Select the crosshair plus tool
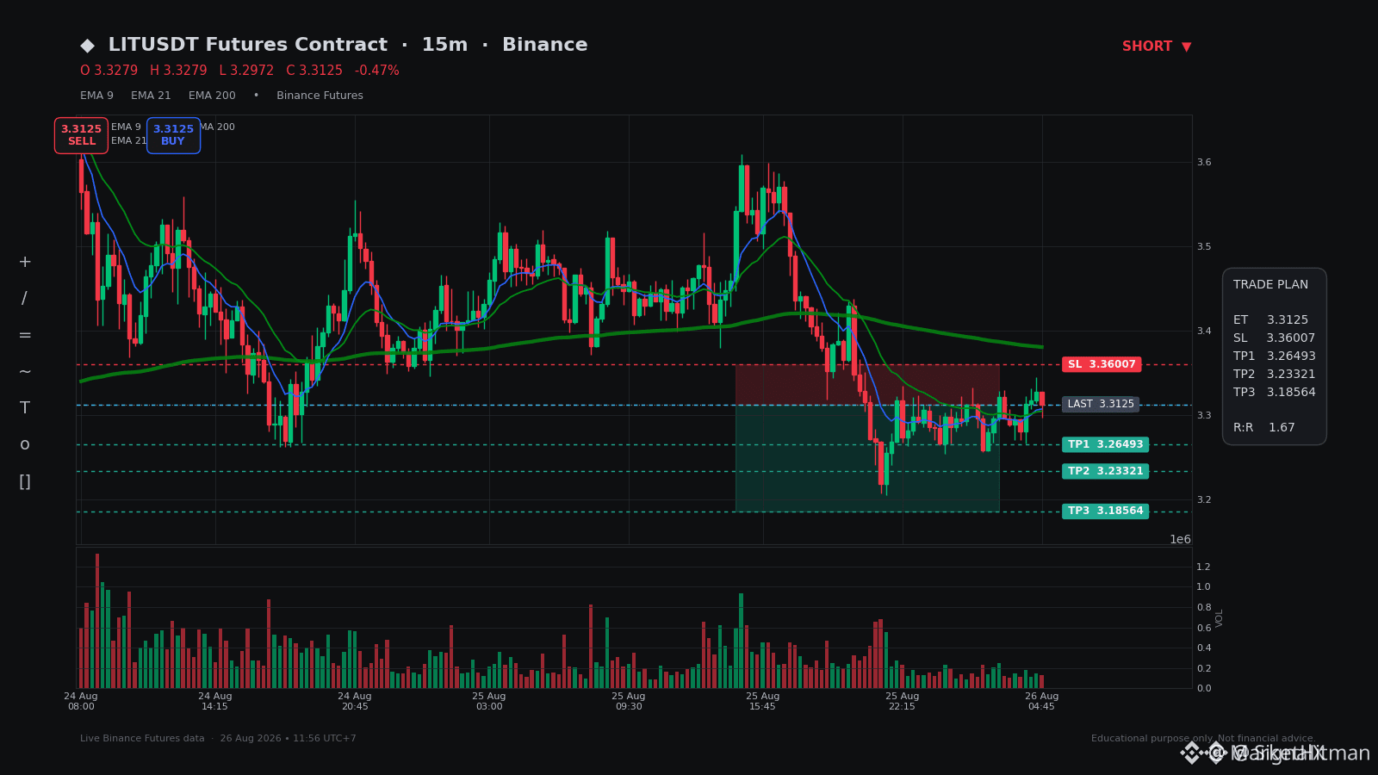Viewport: 1378px width, 775px height. click(25, 262)
